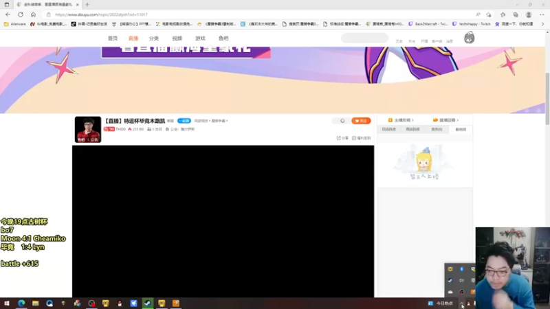Select the fourth active ranking tab
Screen dimensions: 550x309
pos(461,129)
